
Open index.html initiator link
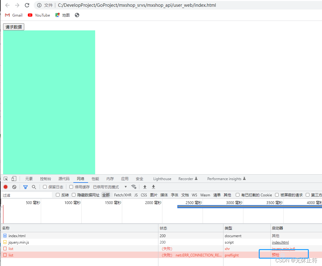click(x=280, y=242)
